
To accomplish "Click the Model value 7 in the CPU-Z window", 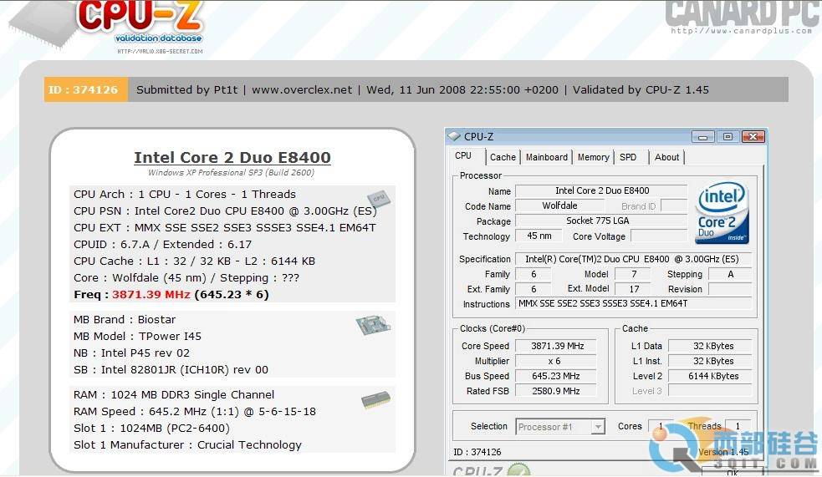I will point(634,274).
